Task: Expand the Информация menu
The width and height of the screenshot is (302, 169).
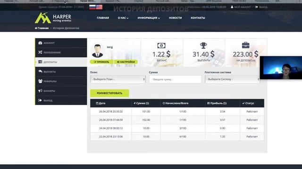Action: (x=149, y=18)
